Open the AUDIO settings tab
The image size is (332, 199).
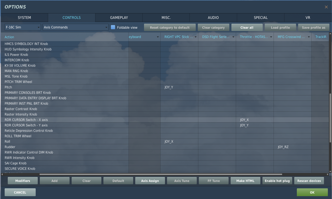tap(213, 18)
